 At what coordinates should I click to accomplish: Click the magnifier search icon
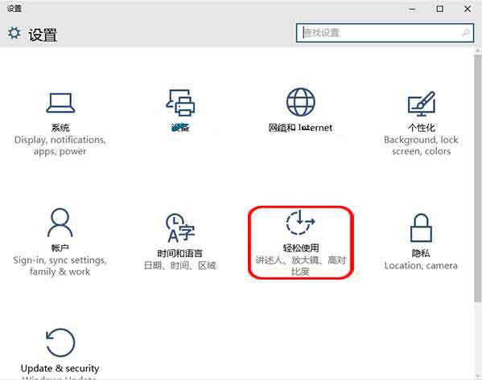pos(466,32)
